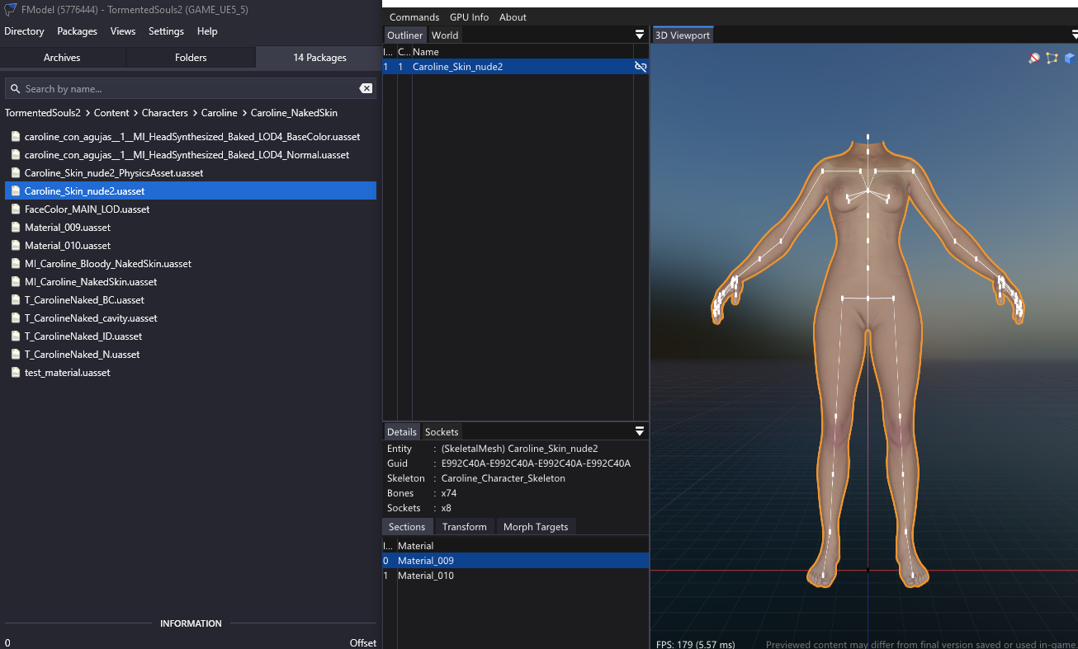Open the Settings menu

click(x=166, y=31)
